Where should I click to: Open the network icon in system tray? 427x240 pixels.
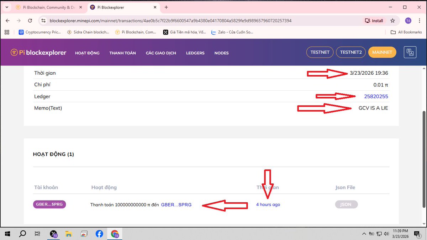pyautogui.click(x=379, y=234)
